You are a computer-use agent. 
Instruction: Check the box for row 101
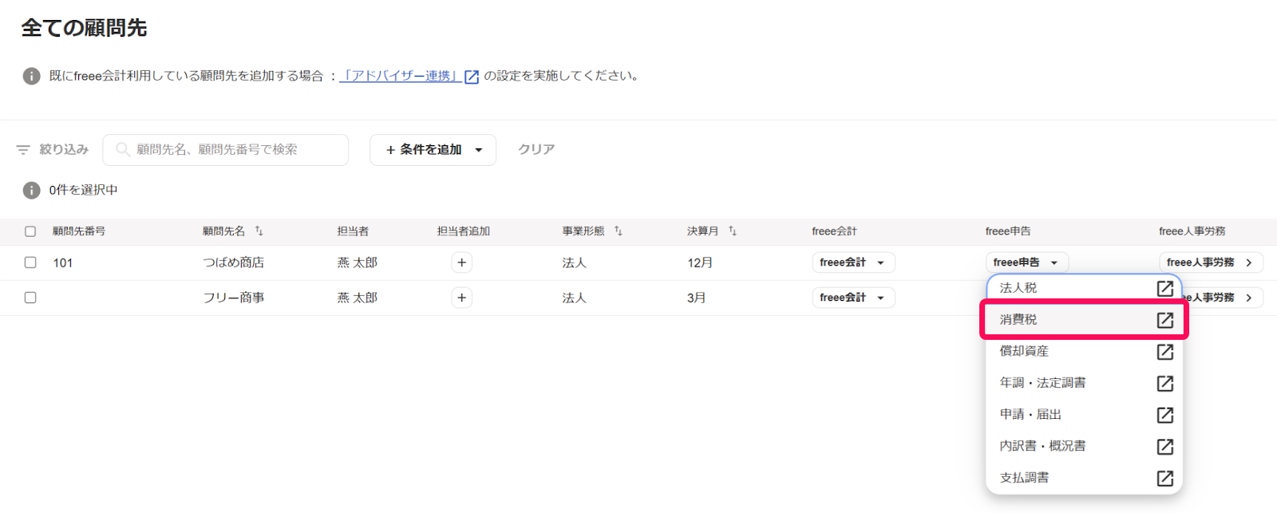[x=30, y=262]
